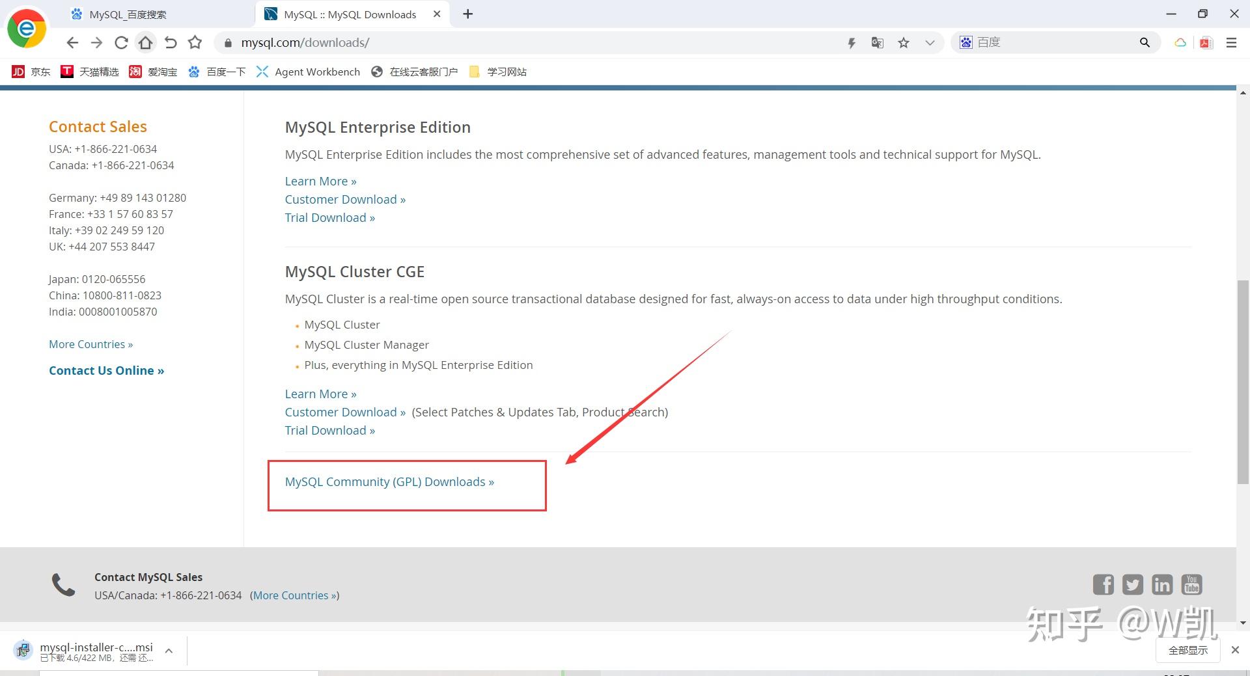Click the bookmark star in address bar
Viewport: 1250px width, 676px height.
[x=904, y=43]
